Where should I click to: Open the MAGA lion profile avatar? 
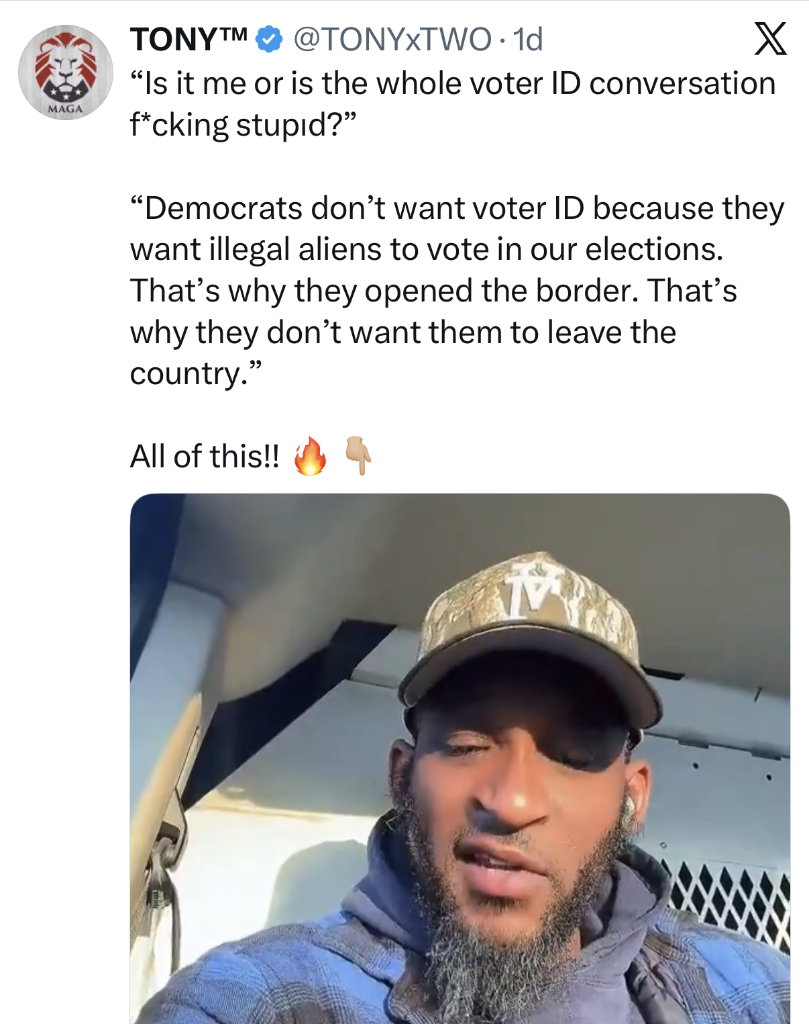point(65,73)
